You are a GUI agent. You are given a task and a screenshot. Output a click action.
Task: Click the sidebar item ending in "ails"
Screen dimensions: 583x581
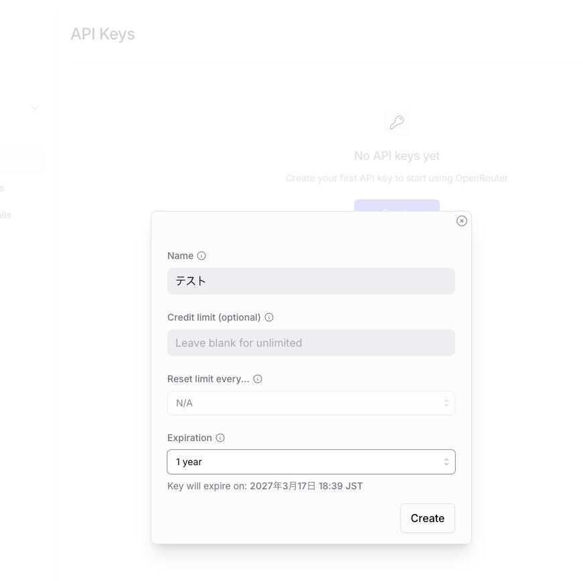(x=5, y=215)
